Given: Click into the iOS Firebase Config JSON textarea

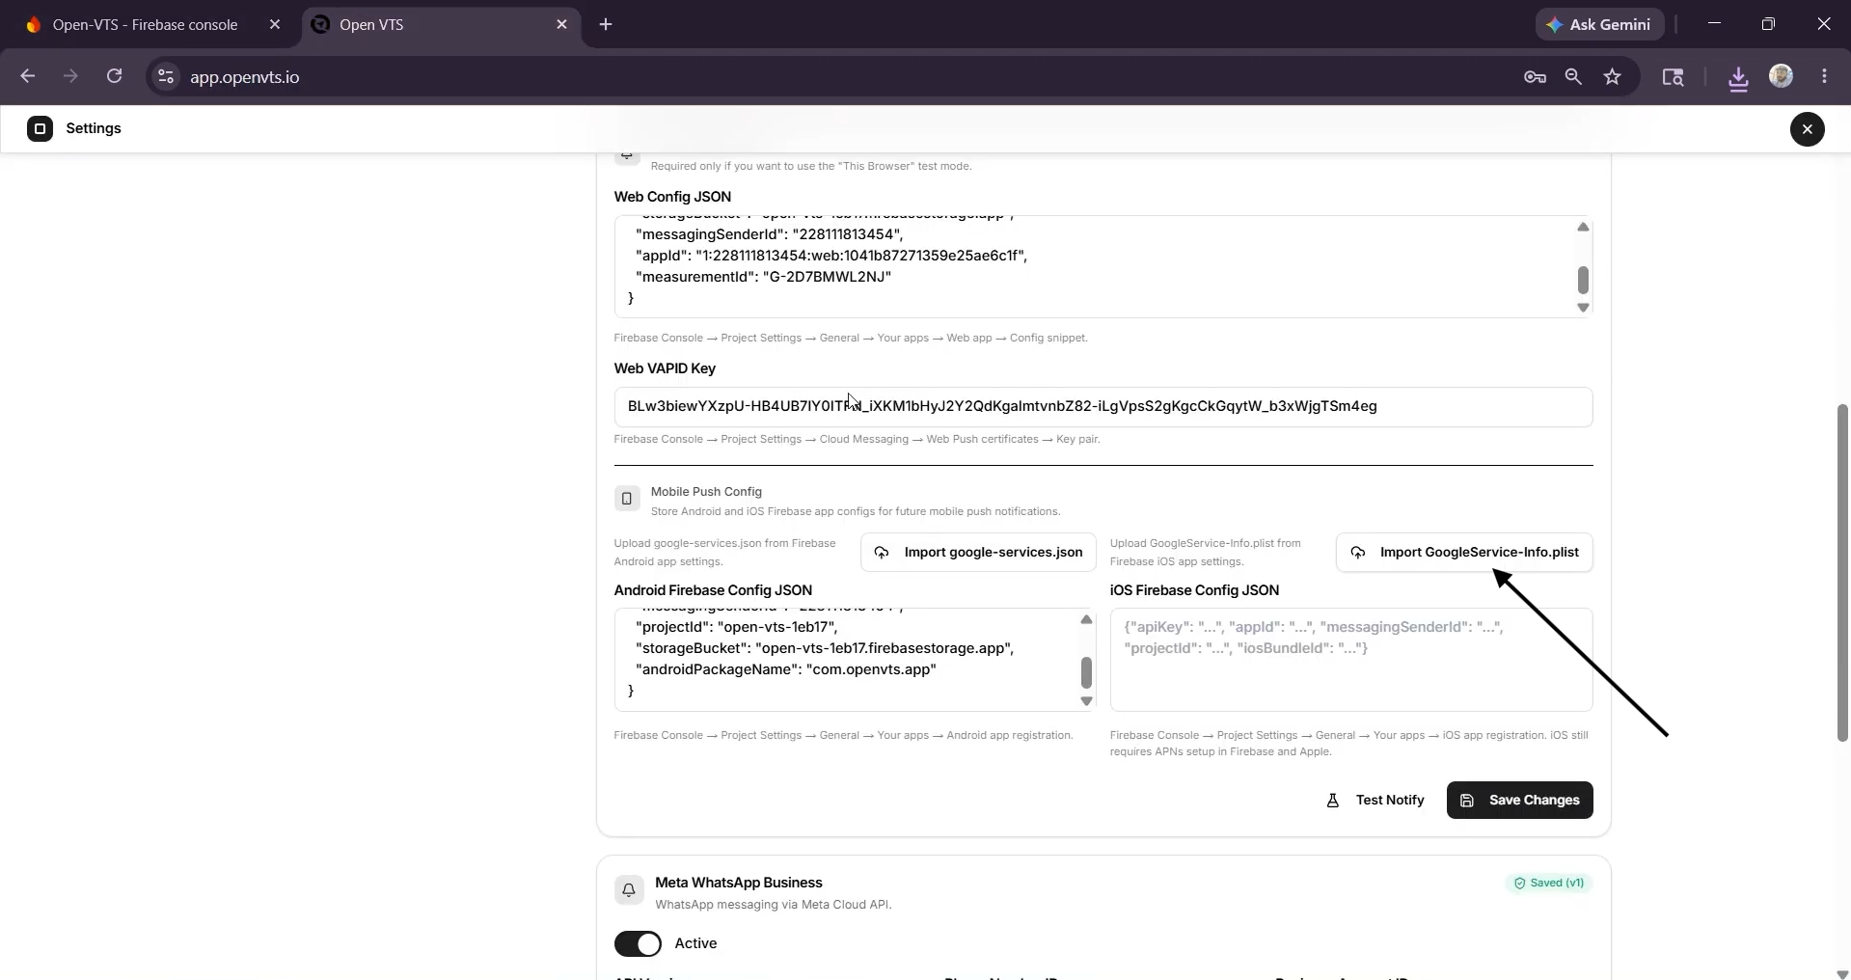Looking at the screenshot, I should [x=1350, y=660].
